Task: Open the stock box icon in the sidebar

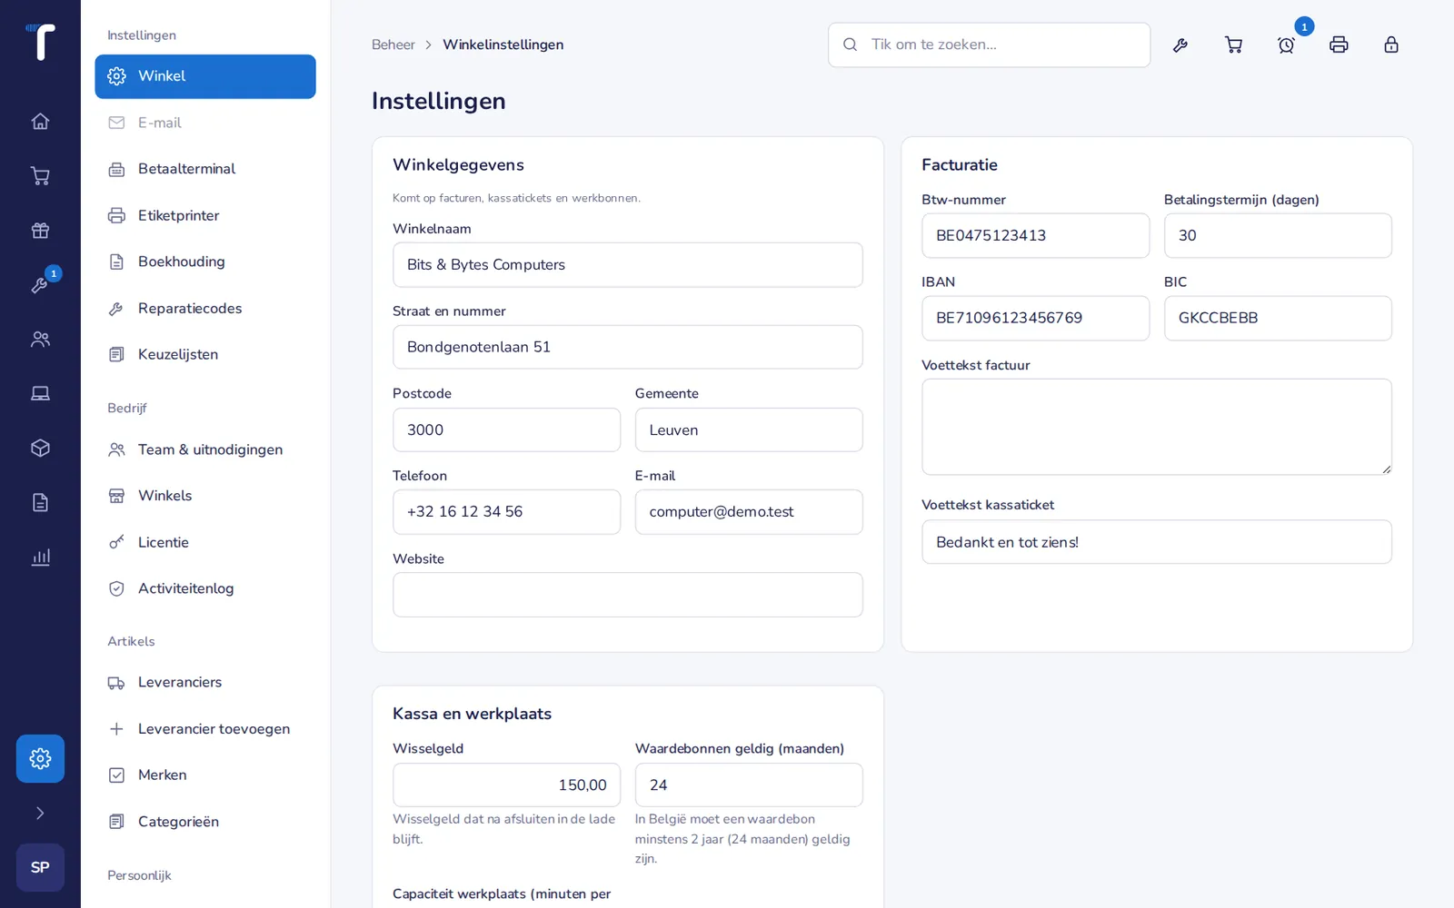Action: tap(40, 449)
